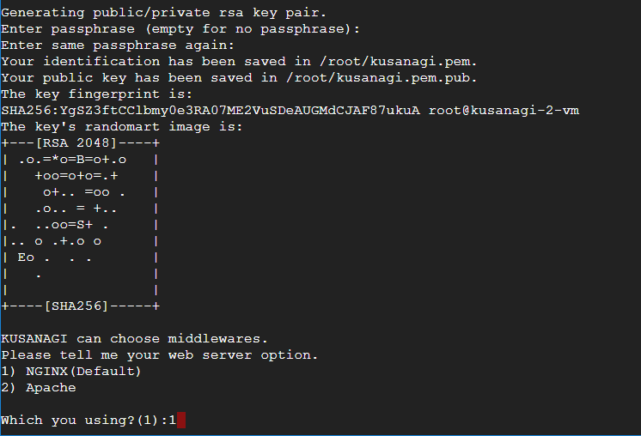Click the ".o.=*o=B=o+.o" randomart row
Screen dimensions: 641x436
[72, 160]
